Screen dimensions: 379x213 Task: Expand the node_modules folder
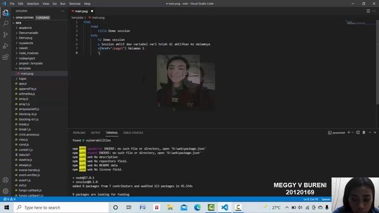click(x=28, y=53)
